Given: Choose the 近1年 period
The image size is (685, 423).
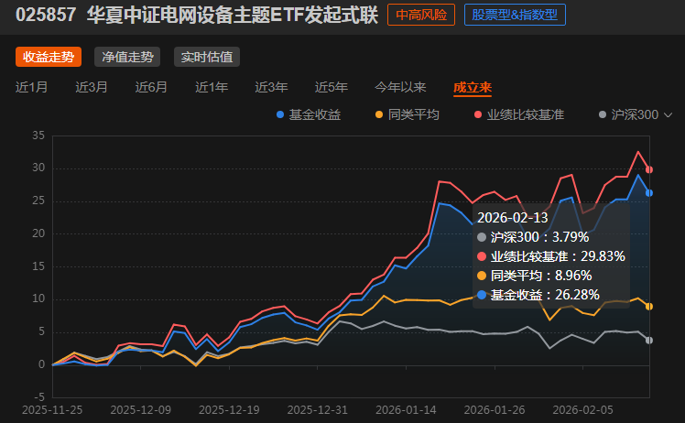Looking at the screenshot, I should tap(212, 87).
